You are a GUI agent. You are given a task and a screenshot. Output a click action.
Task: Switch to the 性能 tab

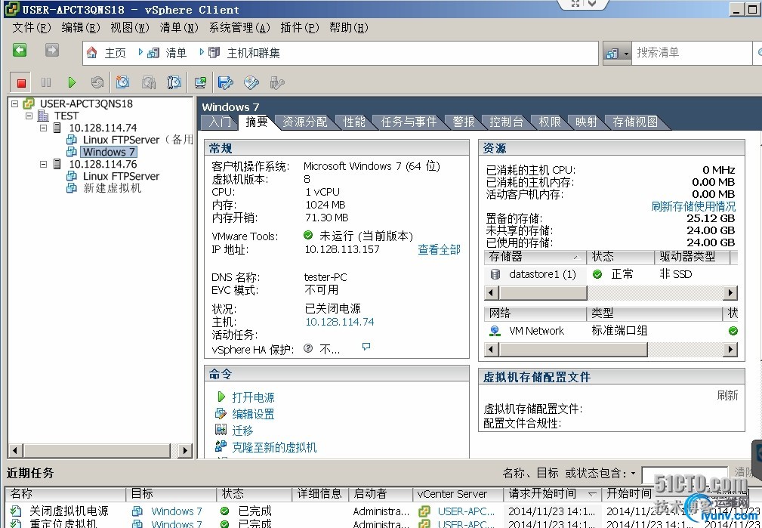[x=353, y=122]
